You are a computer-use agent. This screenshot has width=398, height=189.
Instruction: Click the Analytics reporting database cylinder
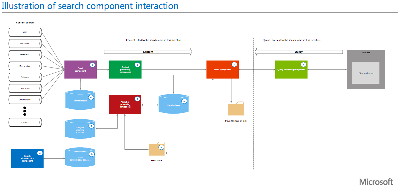[x=80, y=129]
